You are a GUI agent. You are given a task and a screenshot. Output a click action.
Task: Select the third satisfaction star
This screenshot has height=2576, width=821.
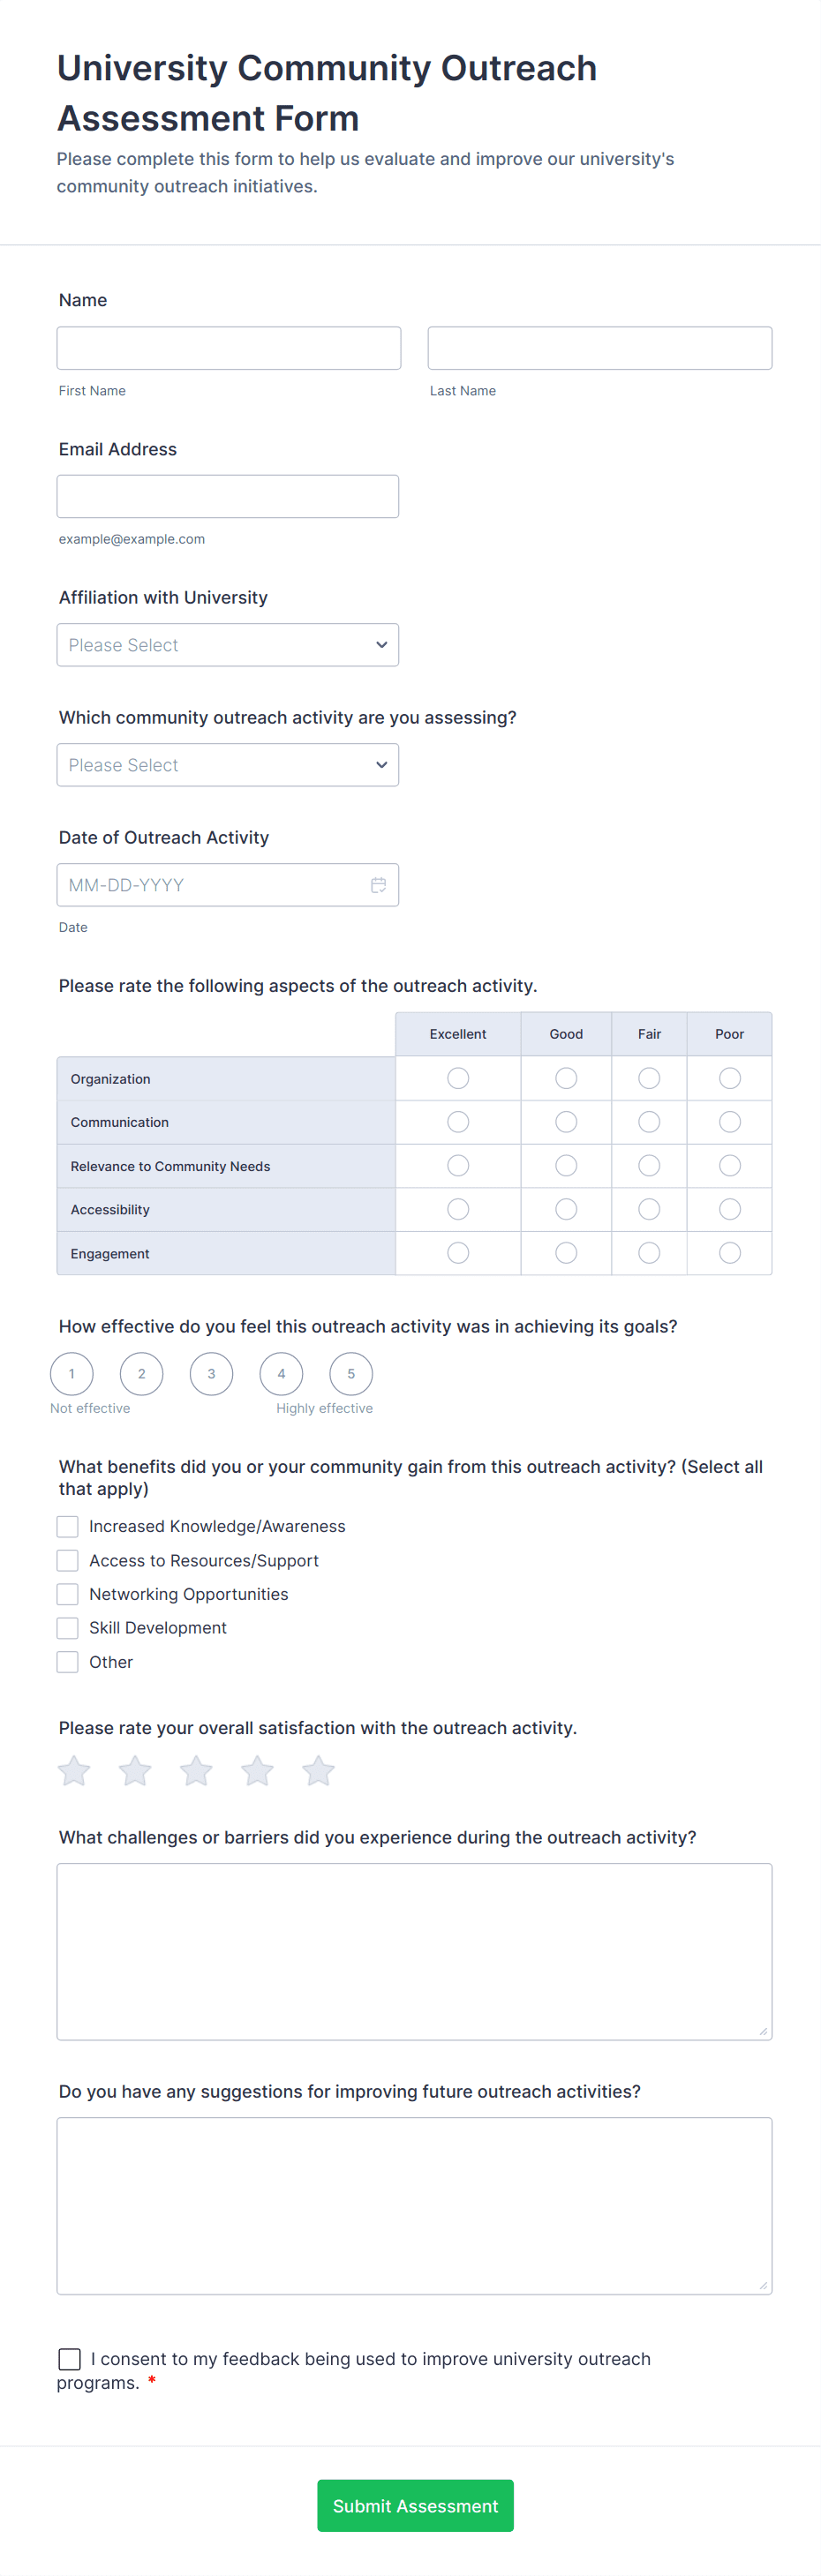tap(196, 1771)
